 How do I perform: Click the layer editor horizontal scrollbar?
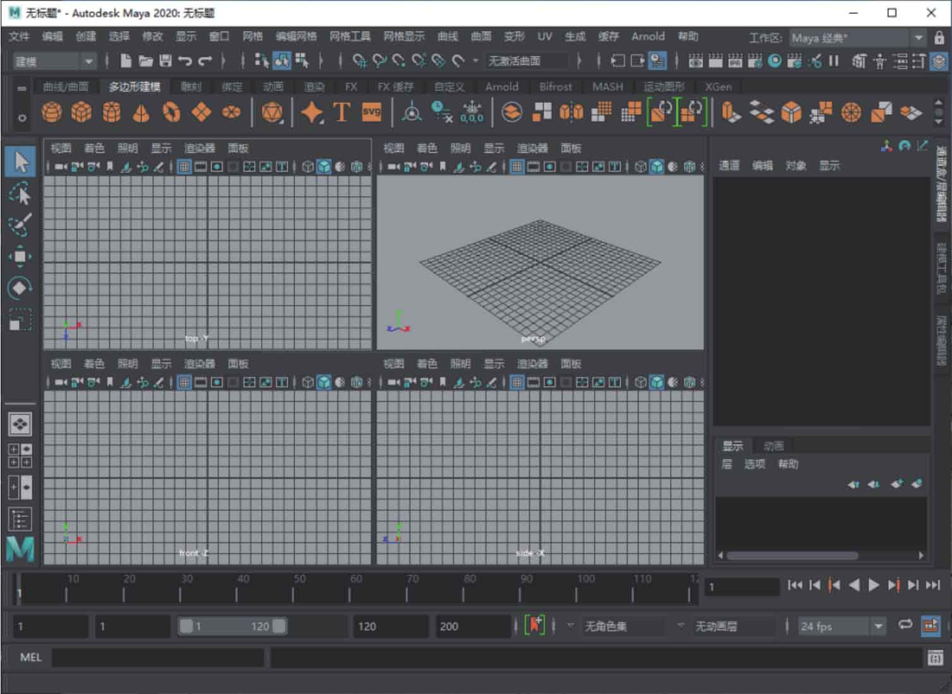(x=792, y=556)
